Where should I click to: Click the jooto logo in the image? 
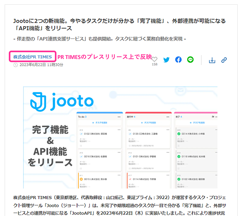click(x=62, y=102)
